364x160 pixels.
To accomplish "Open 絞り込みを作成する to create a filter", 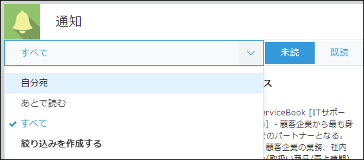I will pyautogui.click(x=61, y=143).
